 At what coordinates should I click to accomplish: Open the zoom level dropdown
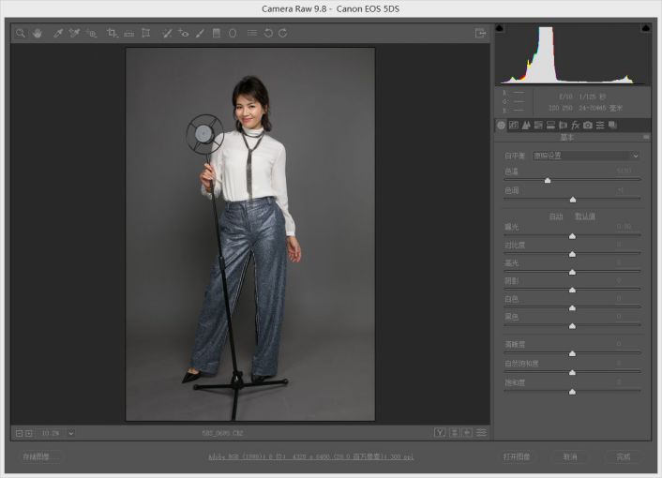[x=70, y=433]
